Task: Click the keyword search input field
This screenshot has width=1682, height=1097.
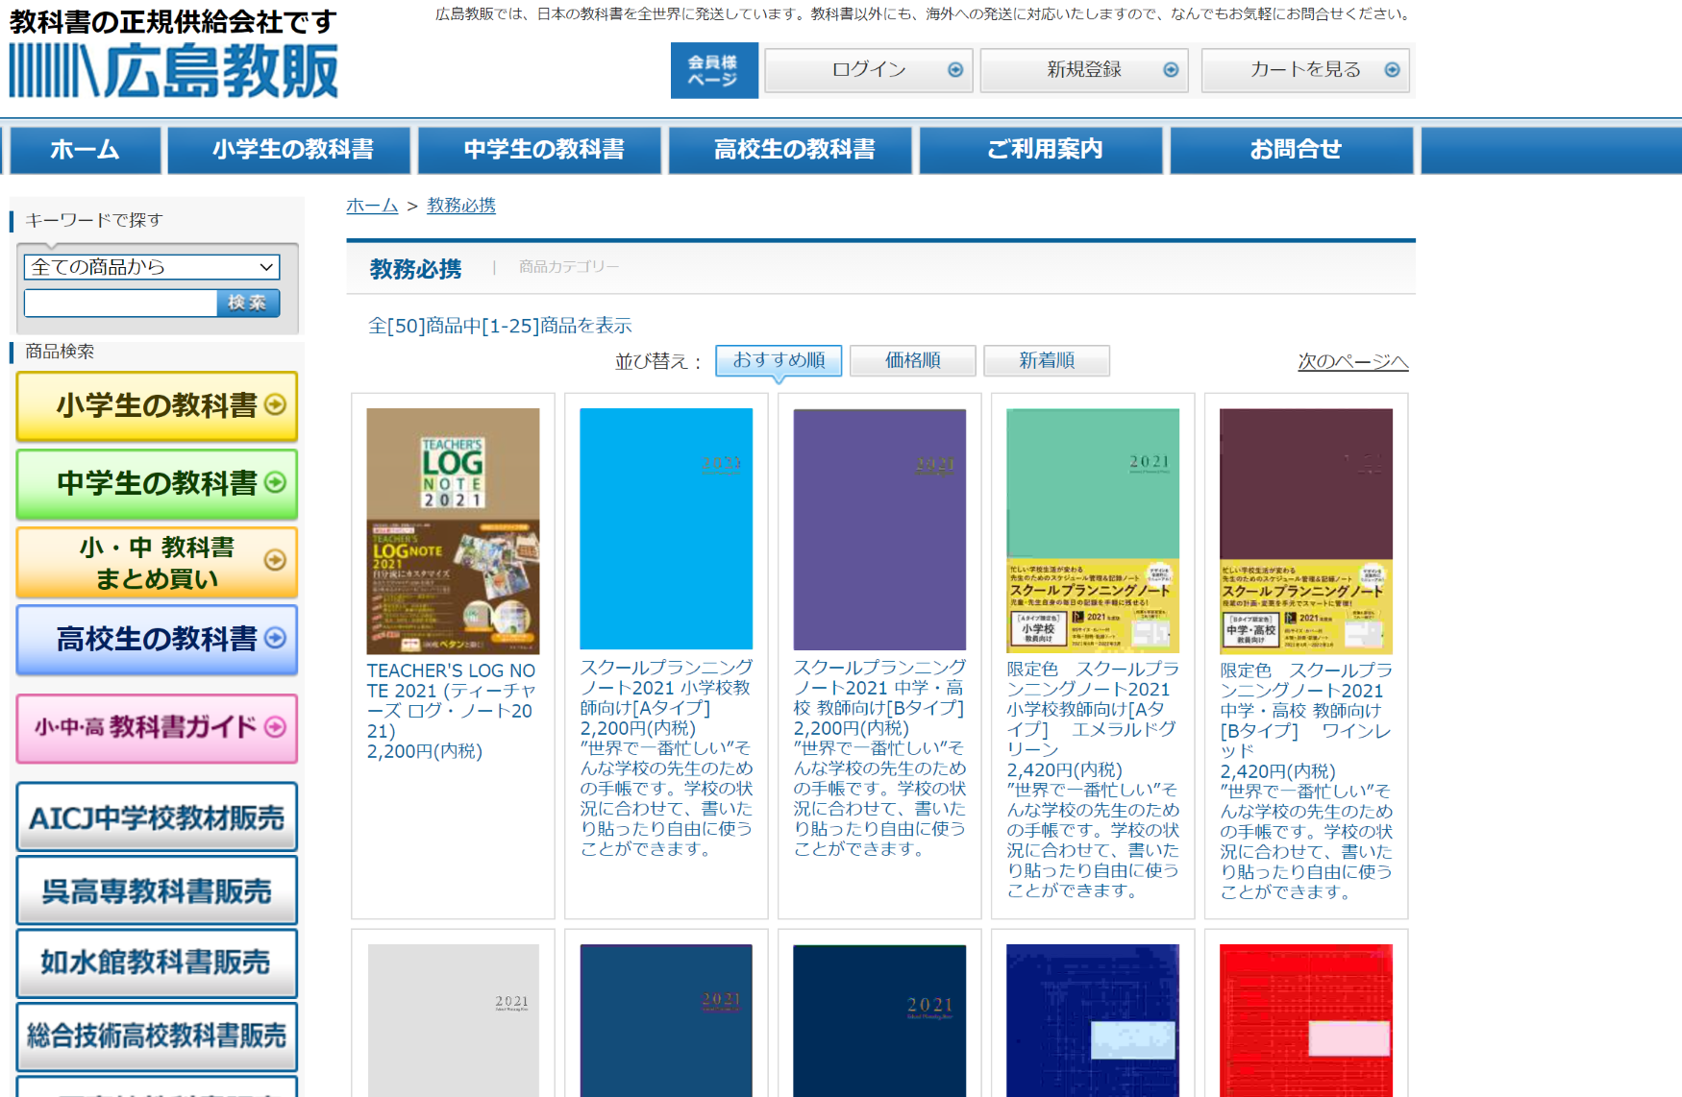Action: pos(121,304)
